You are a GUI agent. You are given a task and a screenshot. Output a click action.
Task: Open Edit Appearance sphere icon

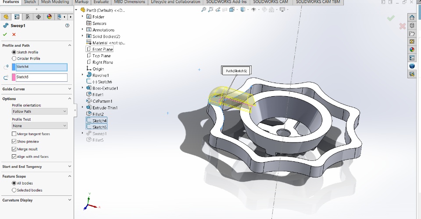click(x=264, y=10)
